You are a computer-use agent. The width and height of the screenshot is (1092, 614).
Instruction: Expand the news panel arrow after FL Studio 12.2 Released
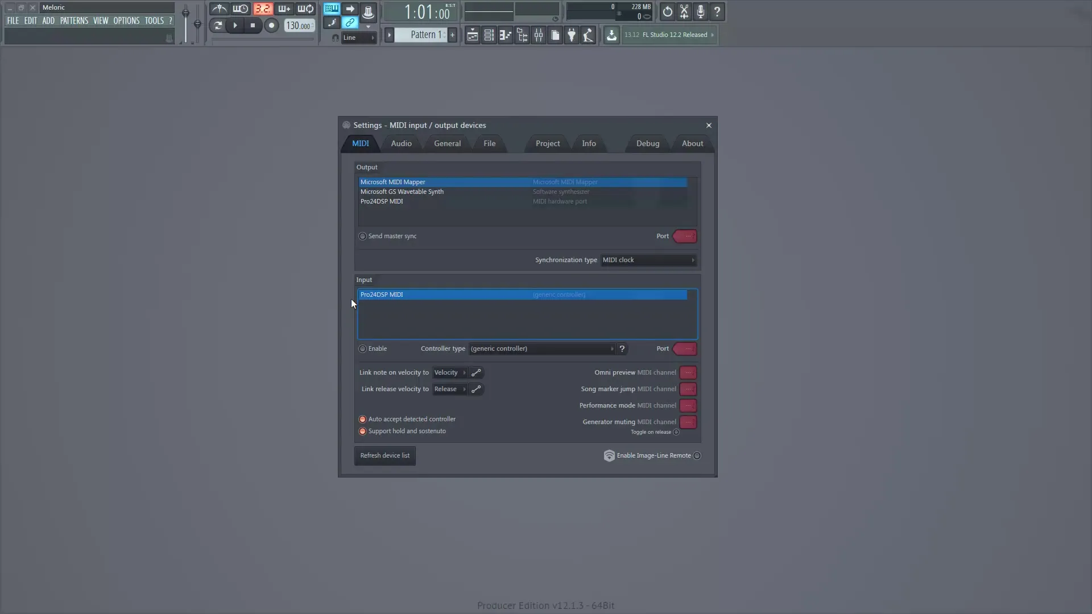coord(712,35)
